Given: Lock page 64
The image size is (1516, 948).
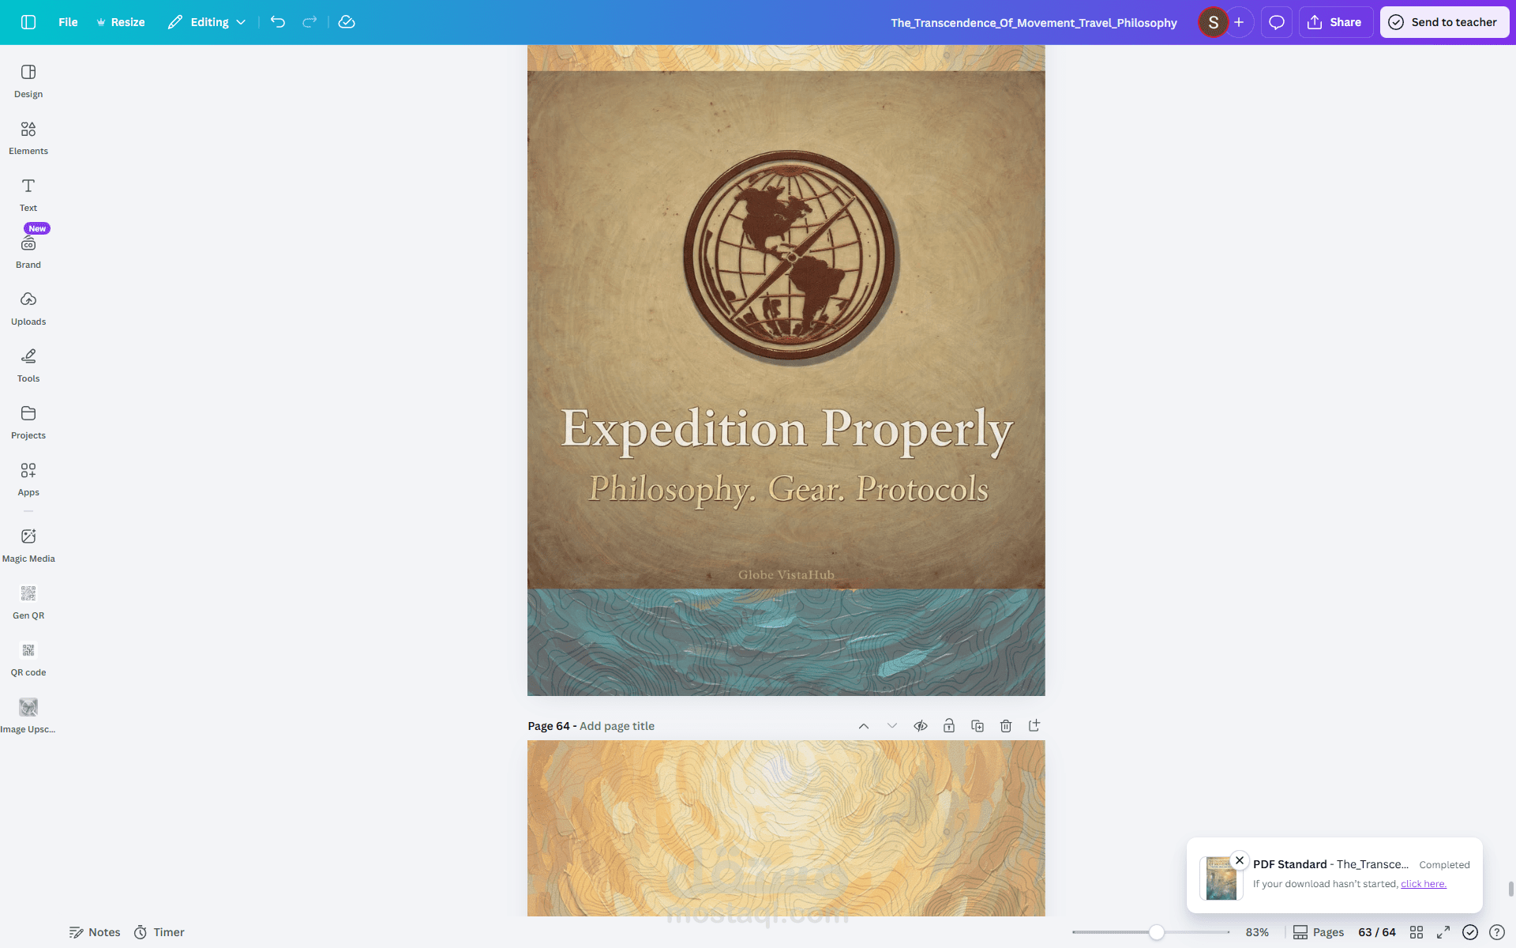Looking at the screenshot, I should pyautogui.click(x=949, y=726).
